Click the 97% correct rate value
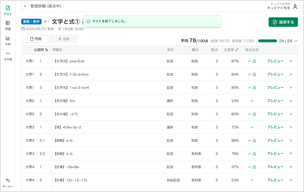Screen dimensions: 304x192 pyautogui.click(x=235, y=167)
